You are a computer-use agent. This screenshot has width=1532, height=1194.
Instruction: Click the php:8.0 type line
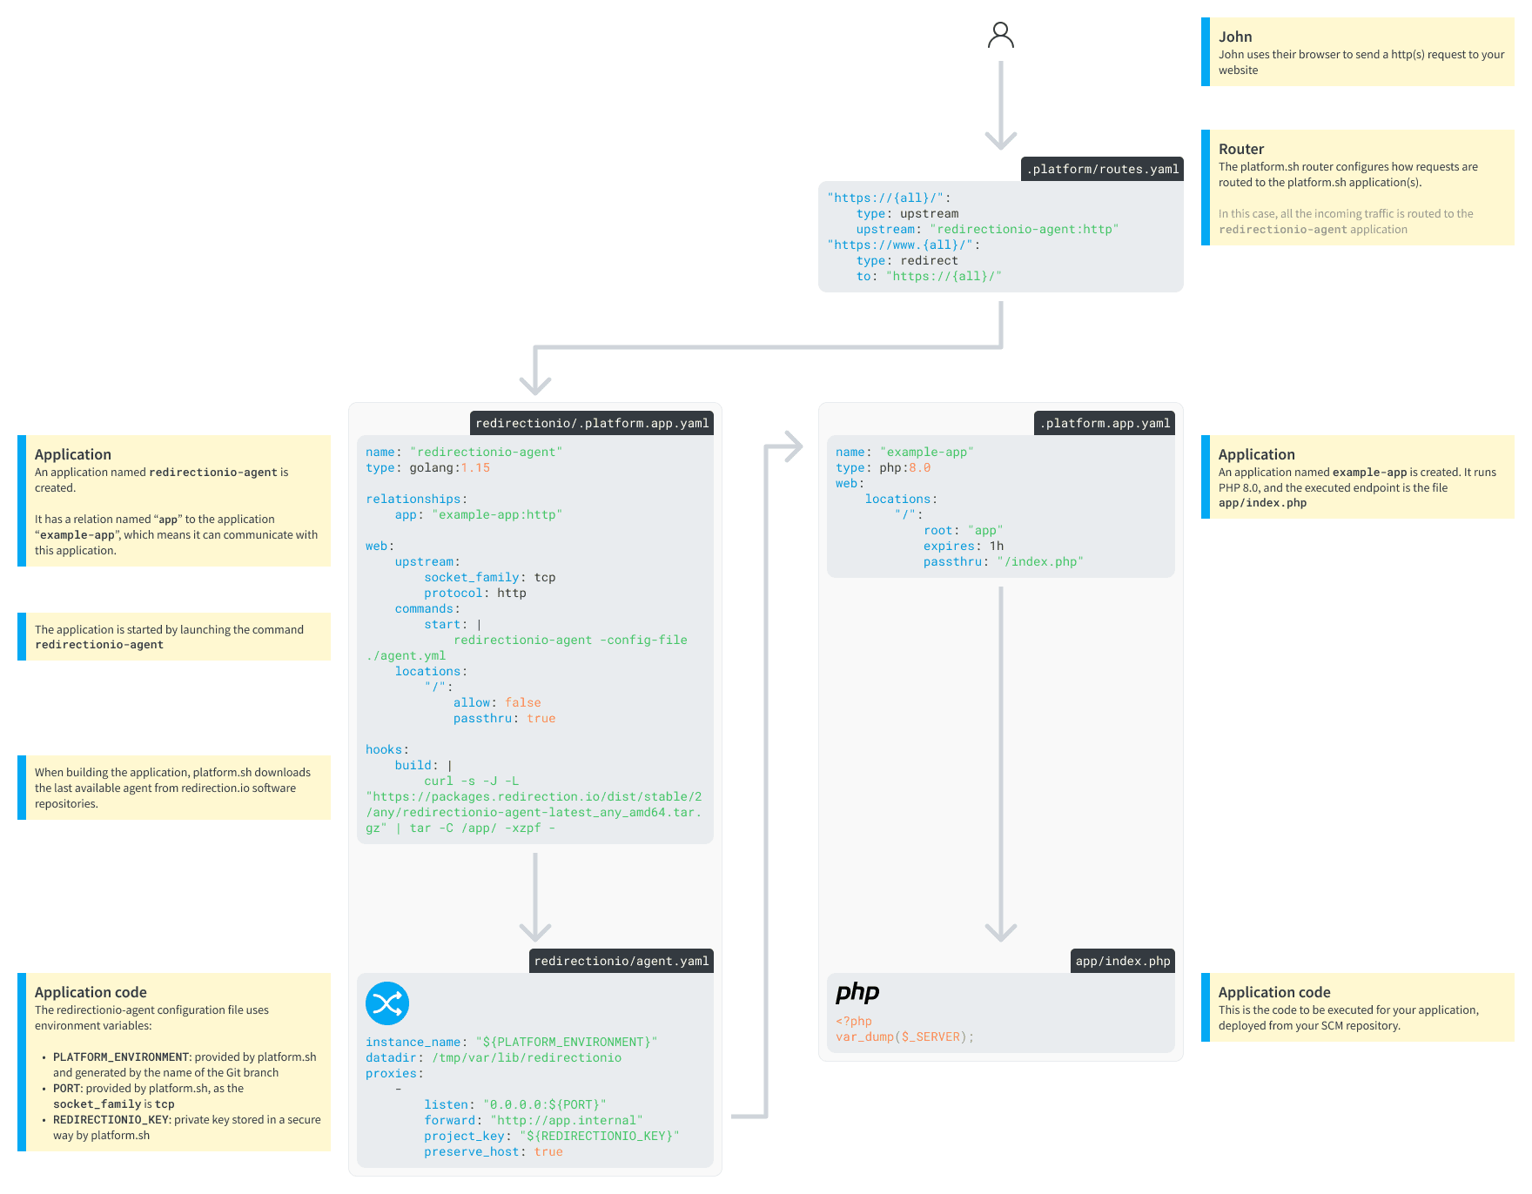[x=884, y=467]
